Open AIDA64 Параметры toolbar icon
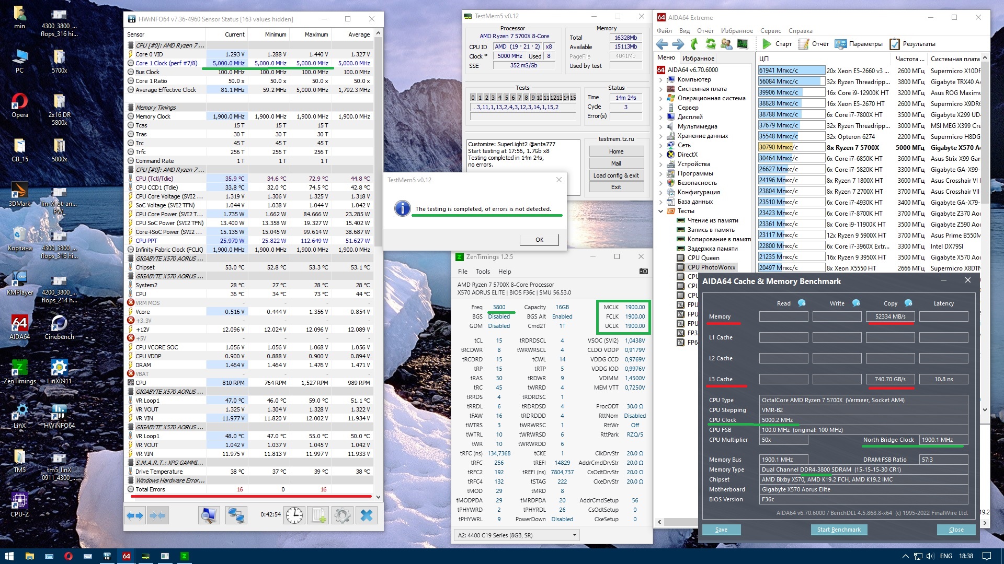This screenshot has height=564, width=1004. (840, 44)
